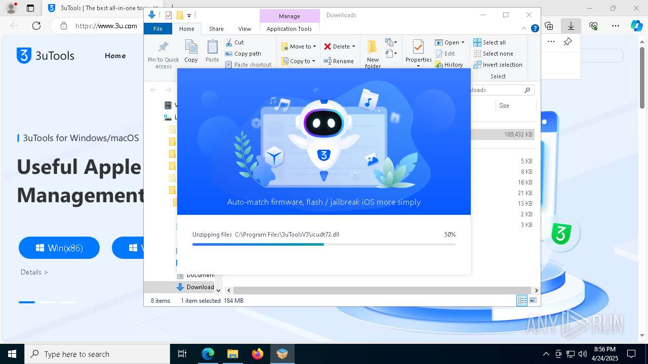Viewport: 648px width, 364px height.
Task: Pin the Downloads flyout
Action: click(x=568, y=42)
